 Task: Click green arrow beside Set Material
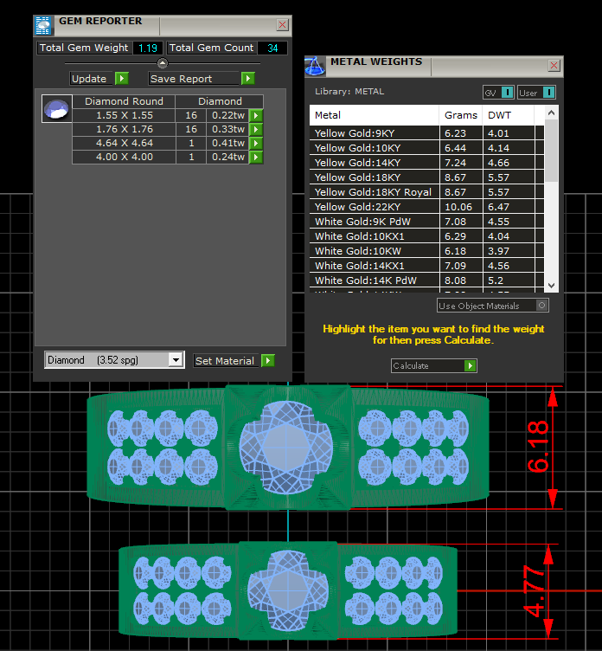point(268,361)
